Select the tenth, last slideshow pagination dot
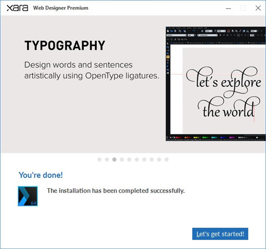266x249 pixels. coord(167,159)
